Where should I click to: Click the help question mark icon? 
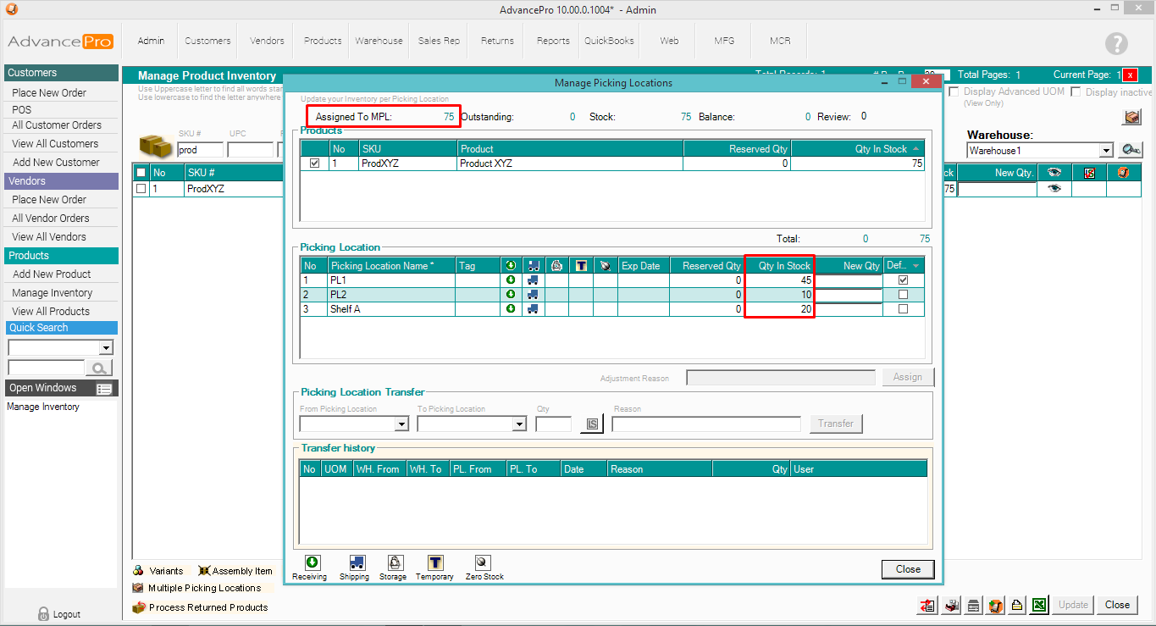1116,44
